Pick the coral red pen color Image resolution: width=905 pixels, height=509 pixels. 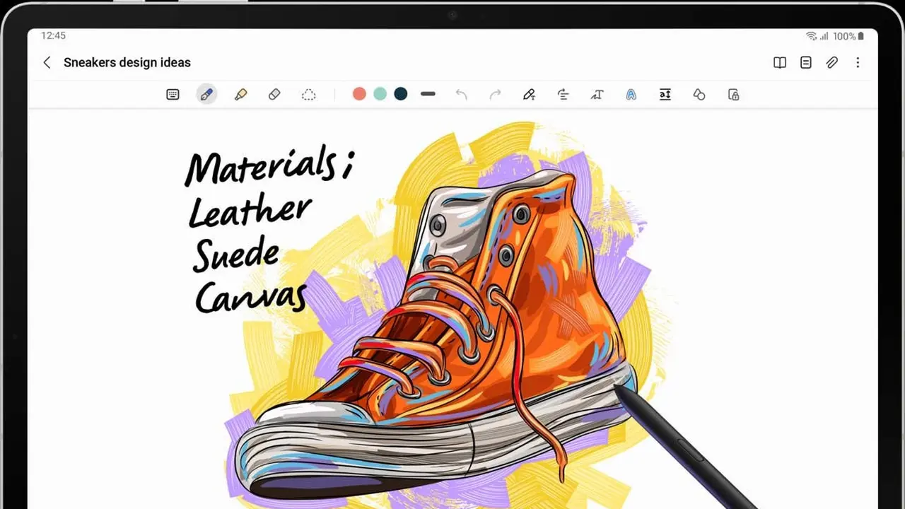pyautogui.click(x=359, y=94)
